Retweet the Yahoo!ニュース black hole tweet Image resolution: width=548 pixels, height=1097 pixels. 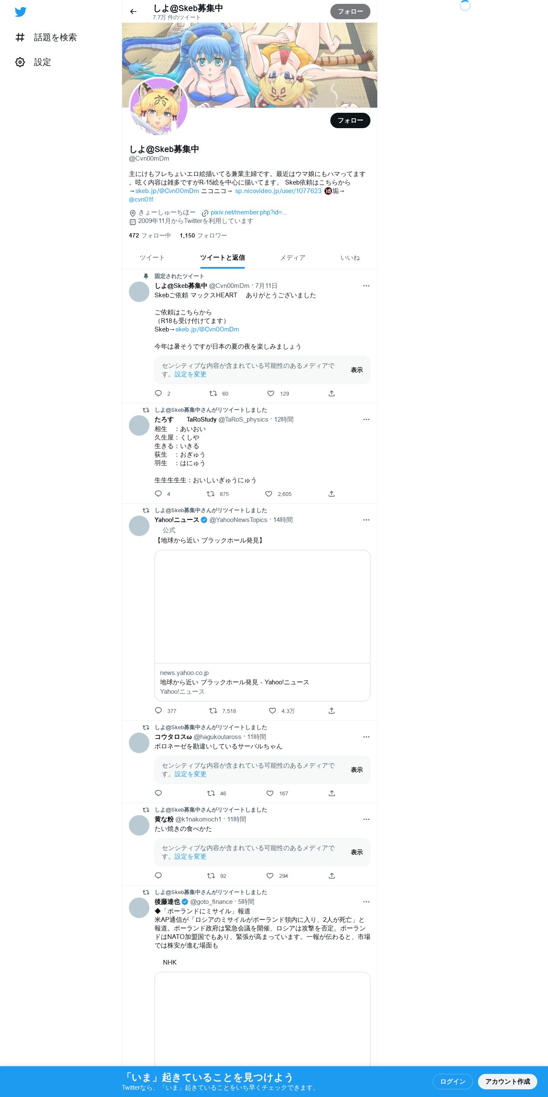213,711
